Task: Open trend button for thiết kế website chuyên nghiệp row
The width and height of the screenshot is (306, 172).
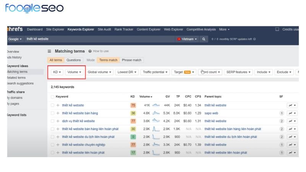Action: click(x=292, y=145)
